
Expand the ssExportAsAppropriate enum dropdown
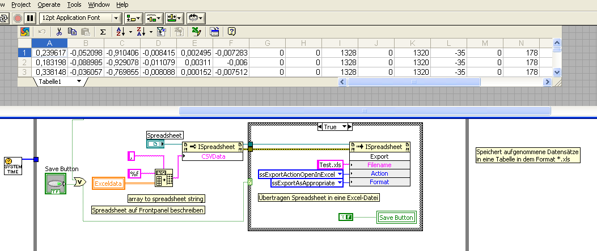point(339,183)
